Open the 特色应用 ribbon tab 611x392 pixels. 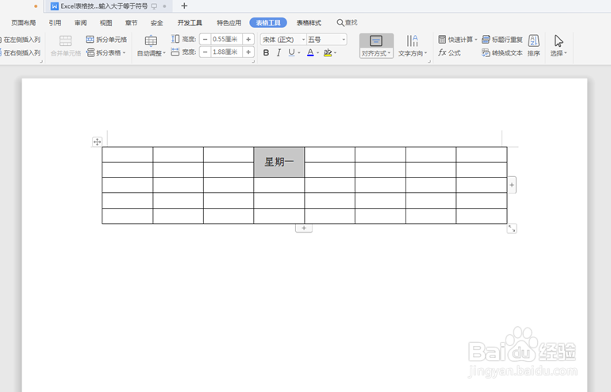(x=229, y=23)
